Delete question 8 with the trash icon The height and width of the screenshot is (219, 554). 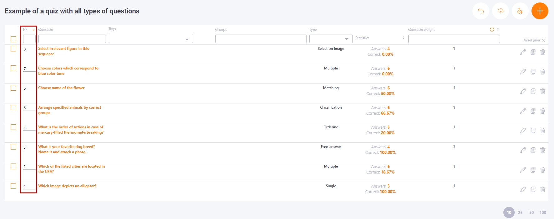(543, 52)
